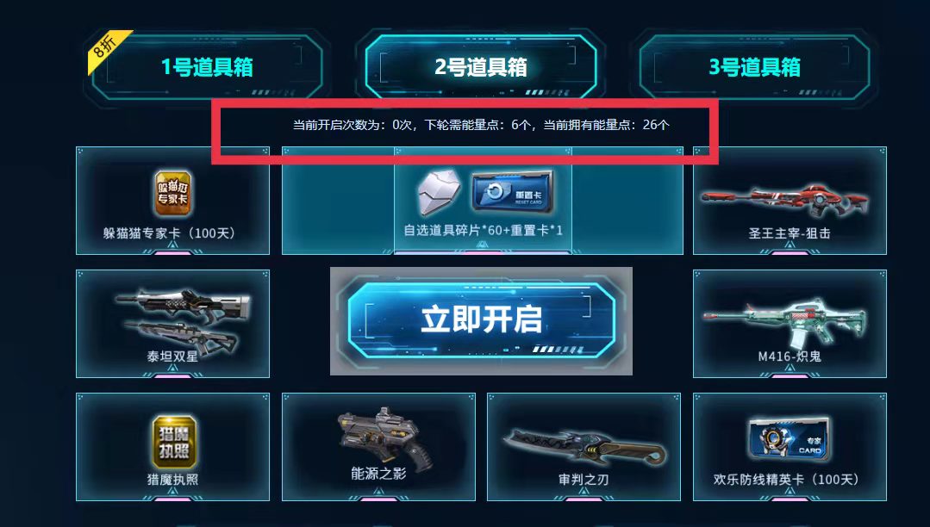Click the 猎魔执照 gold badge icon

174,443
